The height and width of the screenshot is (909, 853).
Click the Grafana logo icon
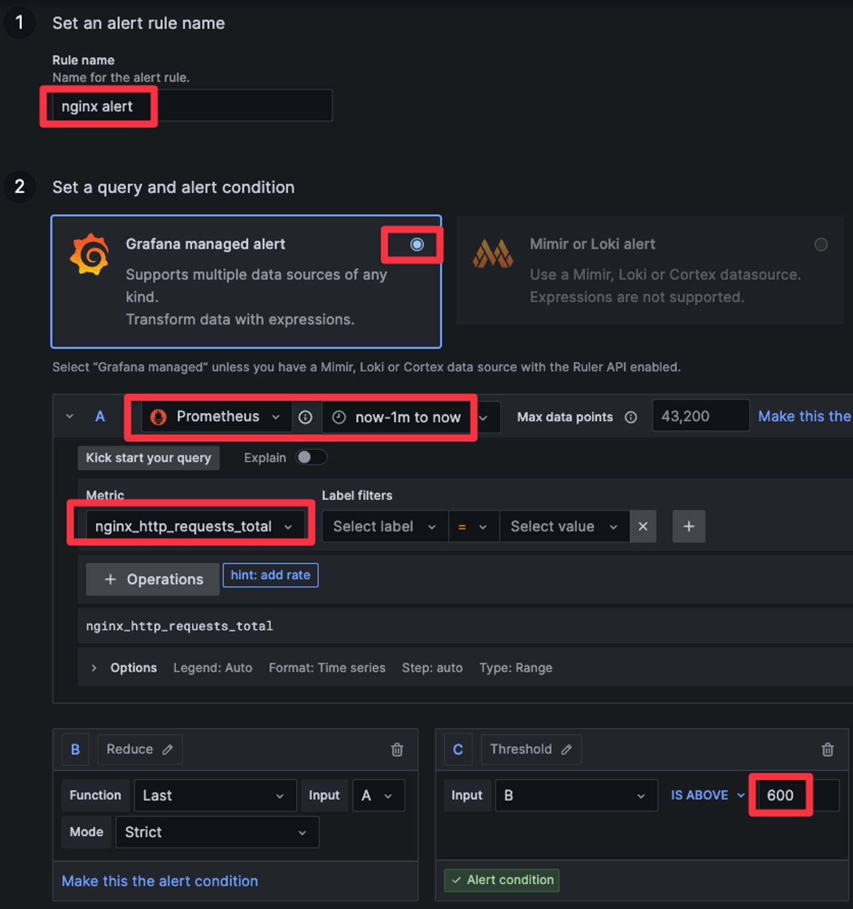90,254
